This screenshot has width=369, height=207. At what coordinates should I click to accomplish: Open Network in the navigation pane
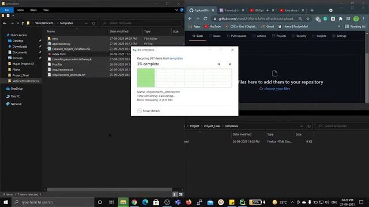coord(16,104)
